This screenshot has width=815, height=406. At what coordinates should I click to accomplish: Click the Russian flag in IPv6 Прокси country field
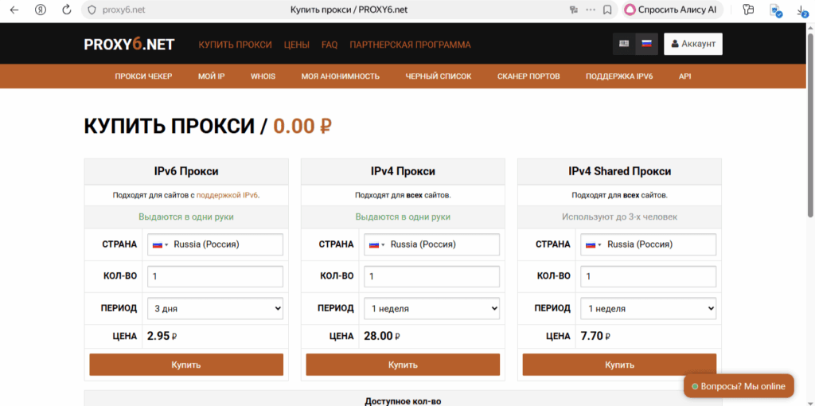(158, 245)
